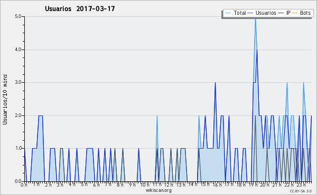Click the "23 h" x-axis label

coord(301,184)
